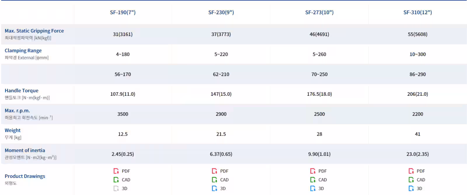Get the 3D model icon for SF-230(9")
467x195 pixels.
click(215, 188)
